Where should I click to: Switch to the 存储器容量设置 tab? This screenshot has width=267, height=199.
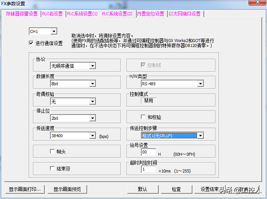(22, 14)
